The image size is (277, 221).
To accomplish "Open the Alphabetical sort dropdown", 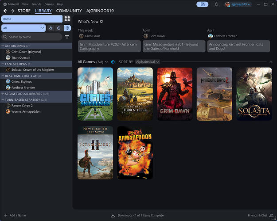I will pyautogui.click(x=147, y=62).
